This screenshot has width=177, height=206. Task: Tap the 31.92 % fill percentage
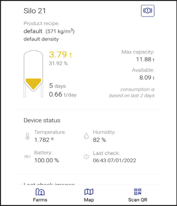tap(58, 64)
